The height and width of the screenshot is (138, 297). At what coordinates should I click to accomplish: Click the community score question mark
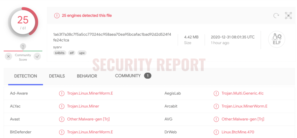[x=23, y=47]
